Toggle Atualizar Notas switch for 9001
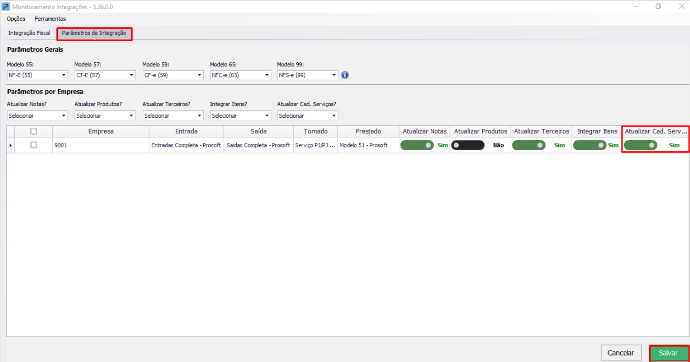Image resolution: width=690 pixels, height=362 pixels. click(x=417, y=145)
